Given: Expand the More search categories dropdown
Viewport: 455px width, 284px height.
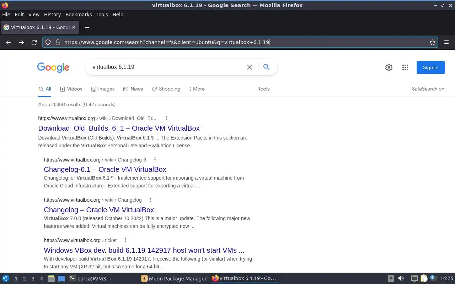Looking at the screenshot, I should 197,89.
